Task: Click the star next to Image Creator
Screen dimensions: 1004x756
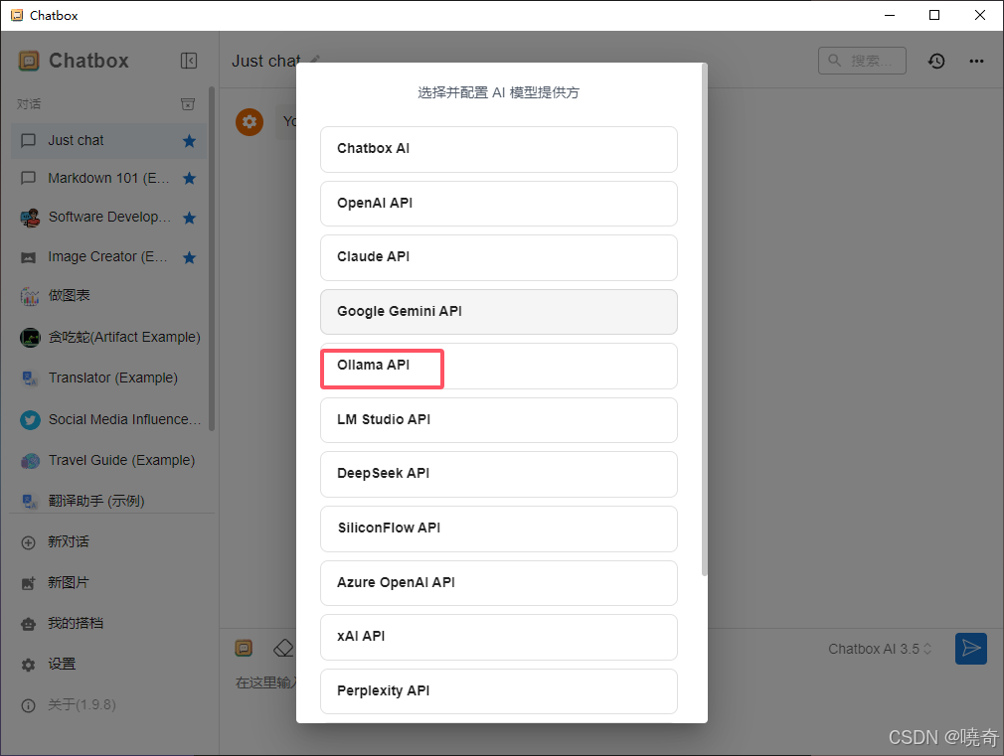Action: click(190, 257)
